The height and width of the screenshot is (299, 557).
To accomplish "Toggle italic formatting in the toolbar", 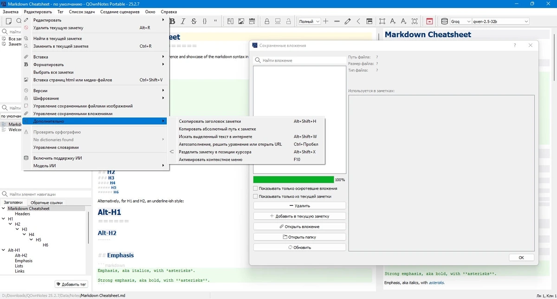I will tap(183, 21).
